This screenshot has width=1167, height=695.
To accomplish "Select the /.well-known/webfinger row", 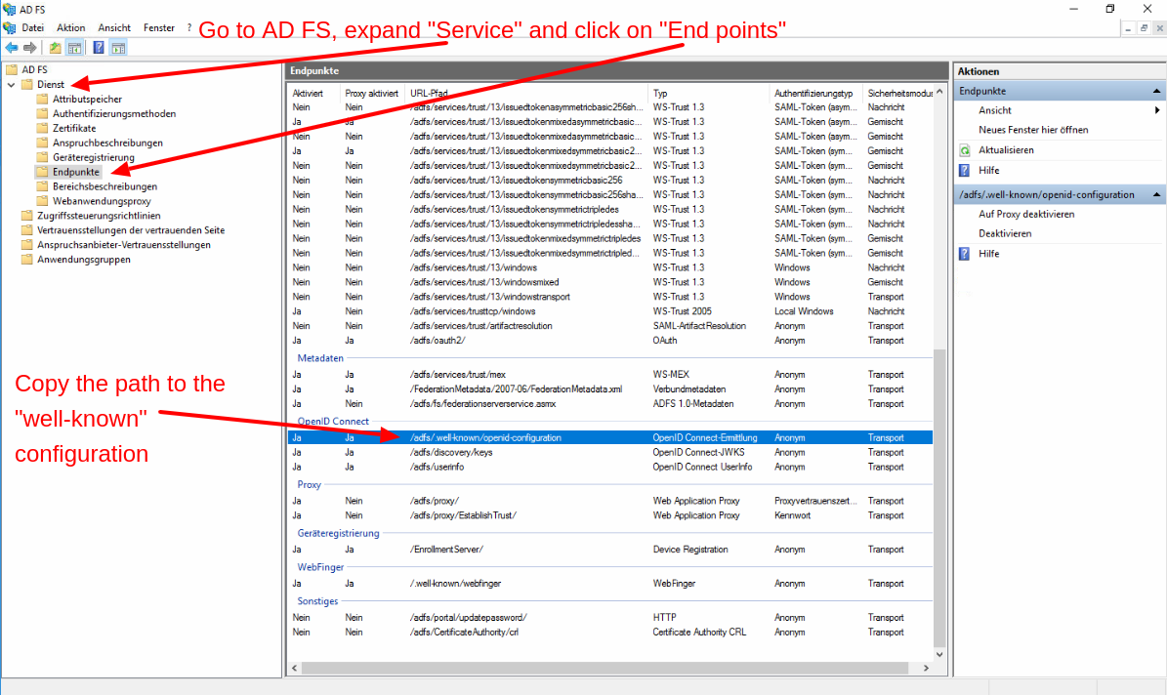I will coord(610,584).
